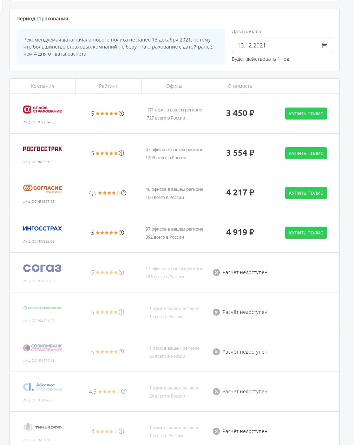Buy the Согласие policy for 4 217 ₽

306,193
